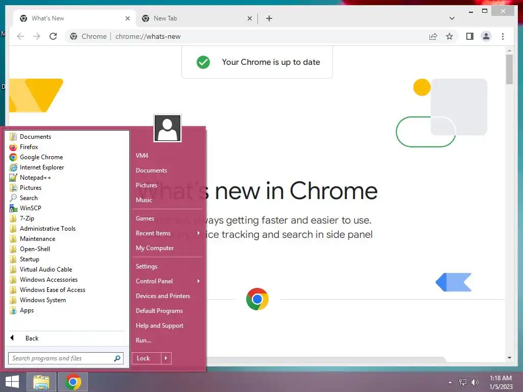Go forward in Chrome
Image resolution: width=523 pixels, height=392 pixels.
tap(37, 36)
